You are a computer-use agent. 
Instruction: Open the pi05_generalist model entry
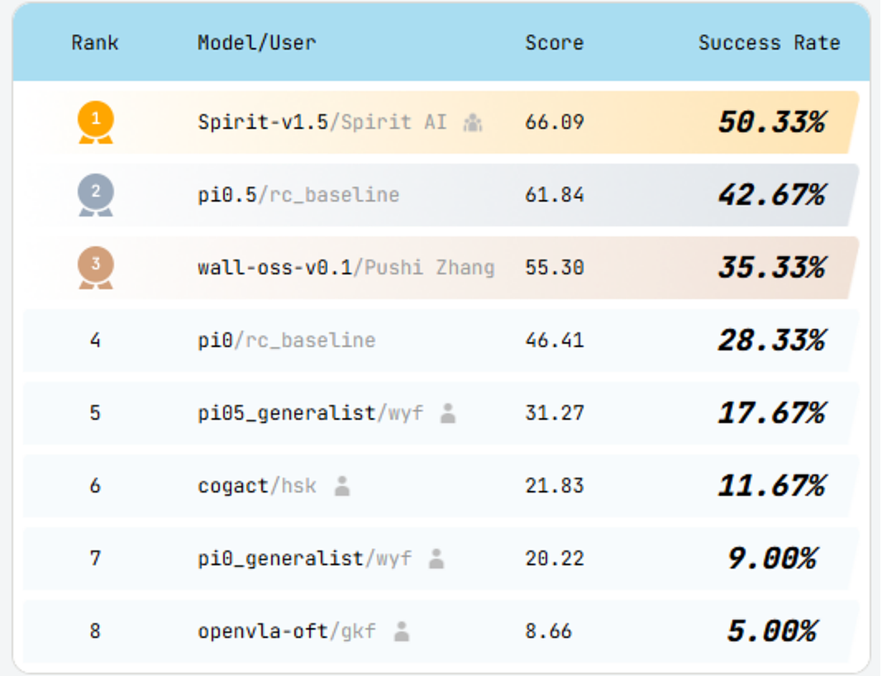click(311, 413)
